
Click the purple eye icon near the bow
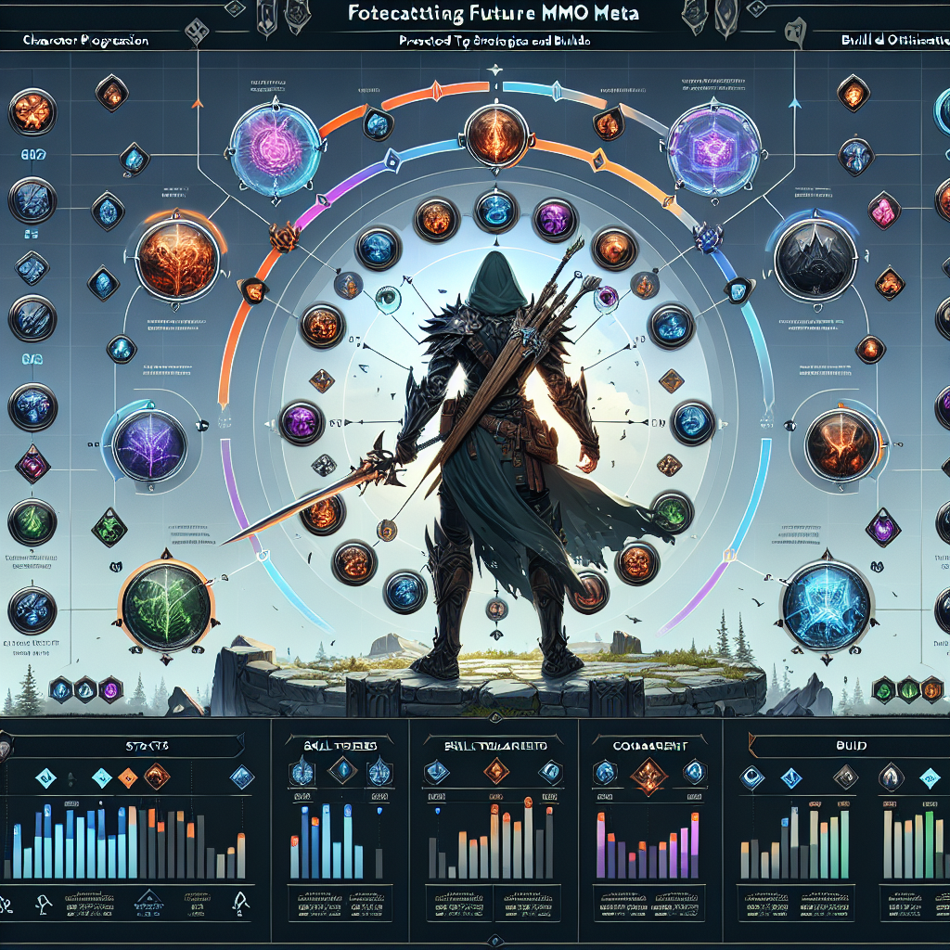click(606, 296)
